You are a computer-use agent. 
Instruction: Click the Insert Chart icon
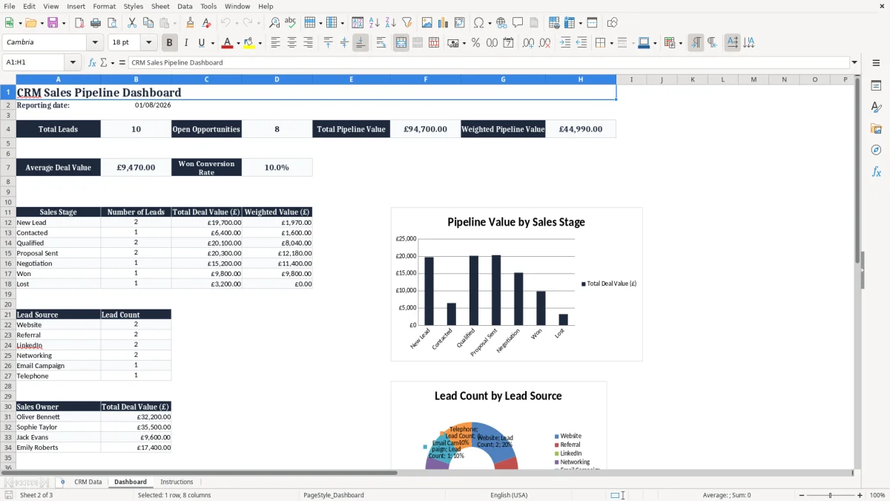[x=444, y=23]
